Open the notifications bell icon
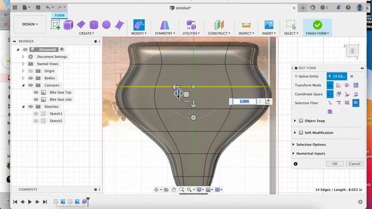This screenshot has width=372, height=209. pyautogui.click(x=338, y=8)
